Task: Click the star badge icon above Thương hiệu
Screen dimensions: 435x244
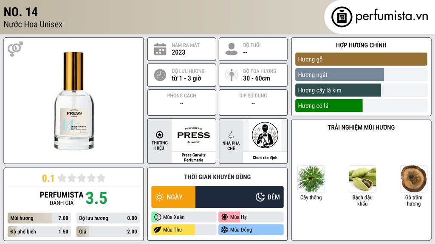Action: pyautogui.click(x=160, y=135)
